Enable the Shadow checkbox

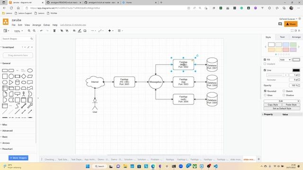(284, 95)
